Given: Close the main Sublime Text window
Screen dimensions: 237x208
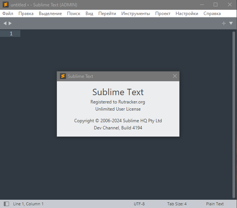Looking at the screenshot, I should 230,5.
